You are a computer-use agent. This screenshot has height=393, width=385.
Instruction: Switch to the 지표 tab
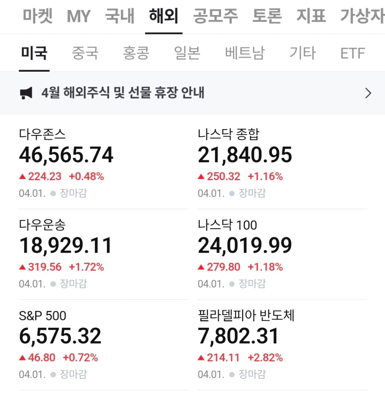(x=311, y=17)
